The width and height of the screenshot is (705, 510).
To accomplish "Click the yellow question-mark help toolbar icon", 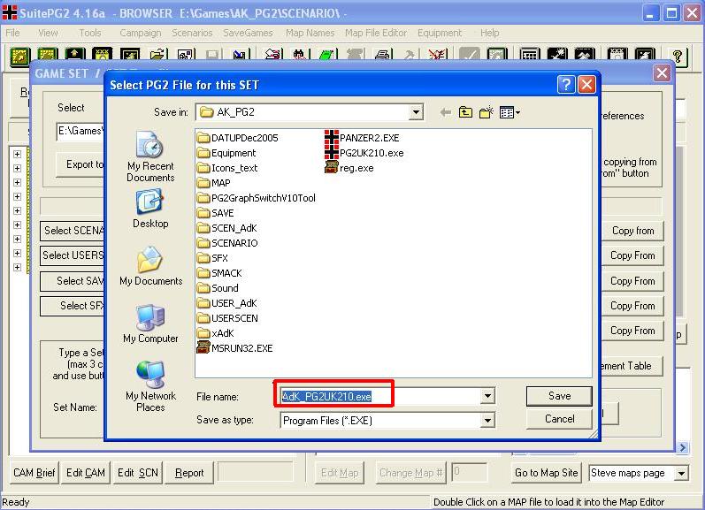I will pyautogui.click(x=678, y=57).
